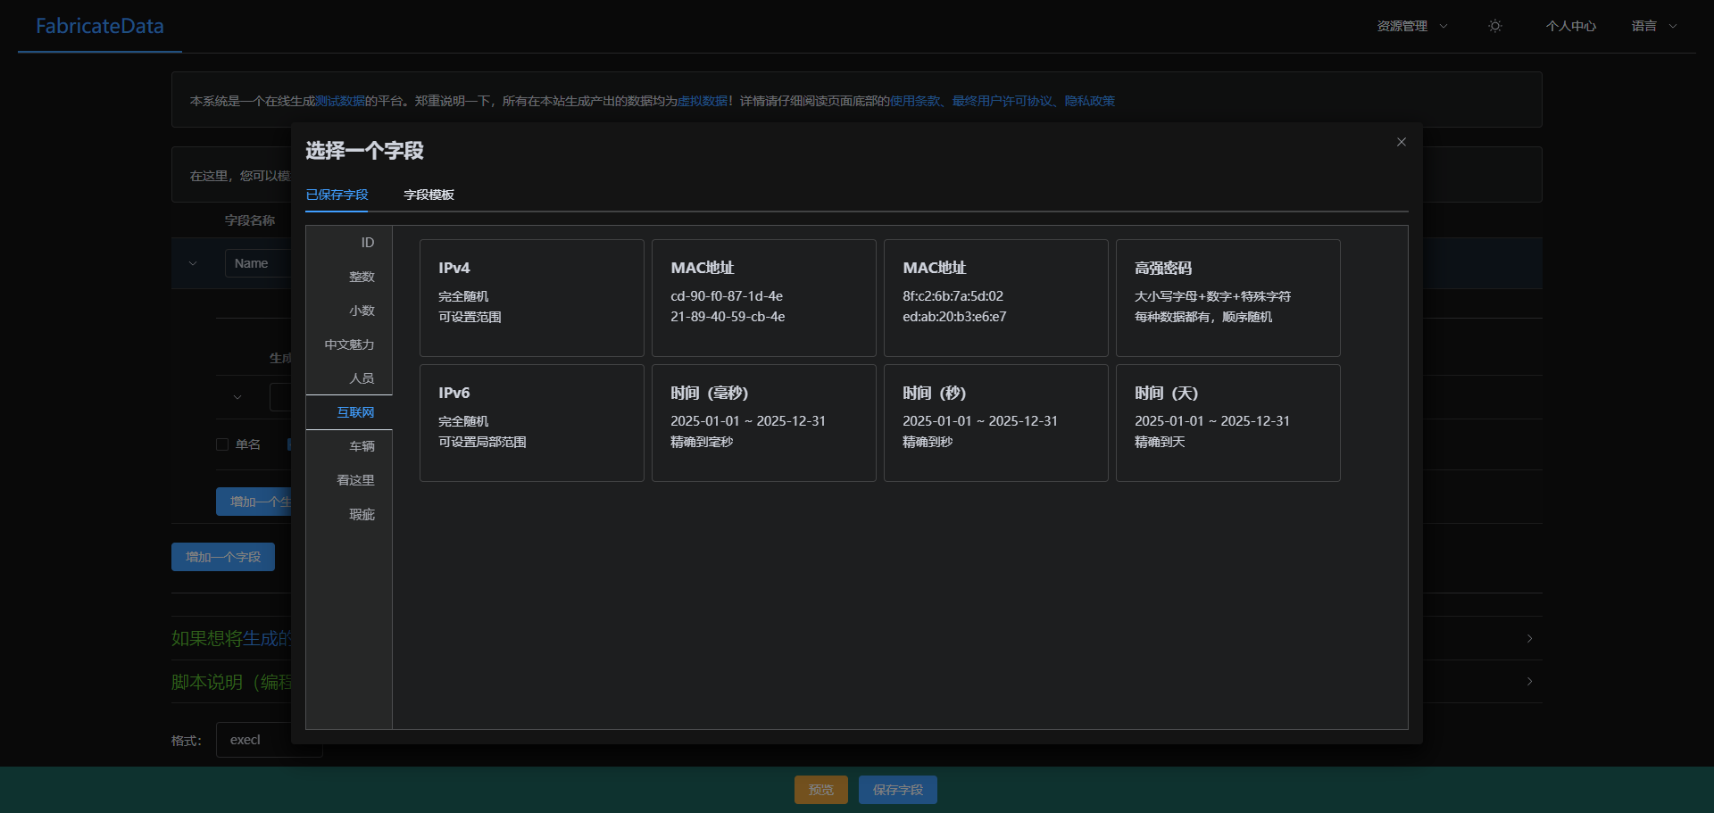Choose the 时间 (天) field card
Viewport: 1714px width, 813px height.
1228,423
